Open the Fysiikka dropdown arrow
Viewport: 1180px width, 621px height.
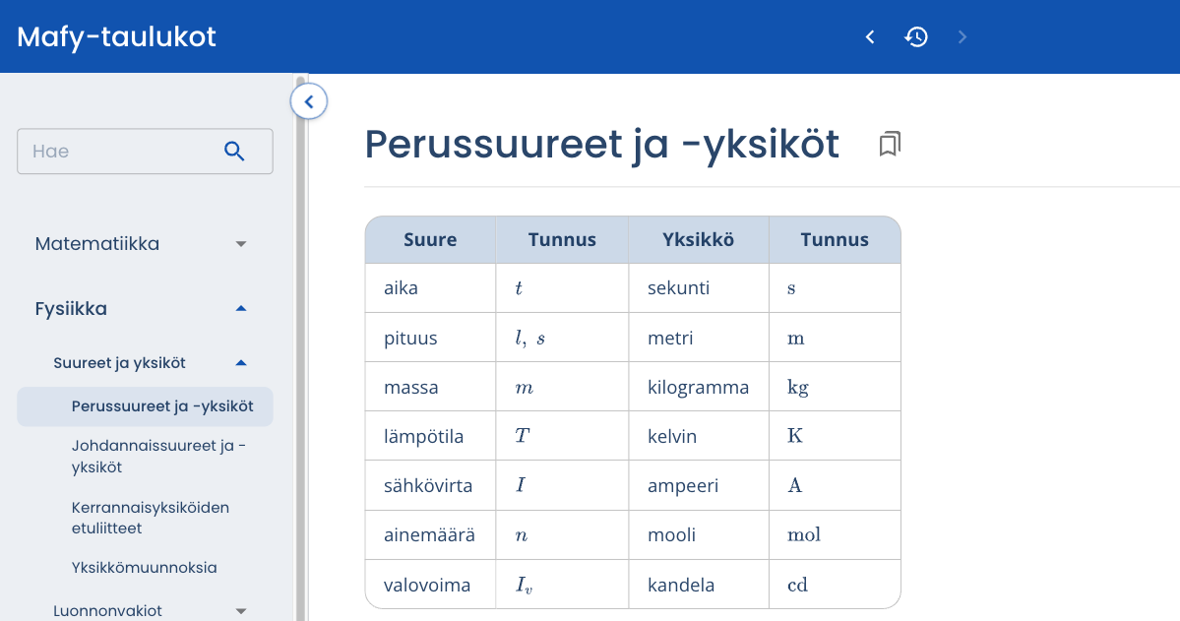point(240,308)
